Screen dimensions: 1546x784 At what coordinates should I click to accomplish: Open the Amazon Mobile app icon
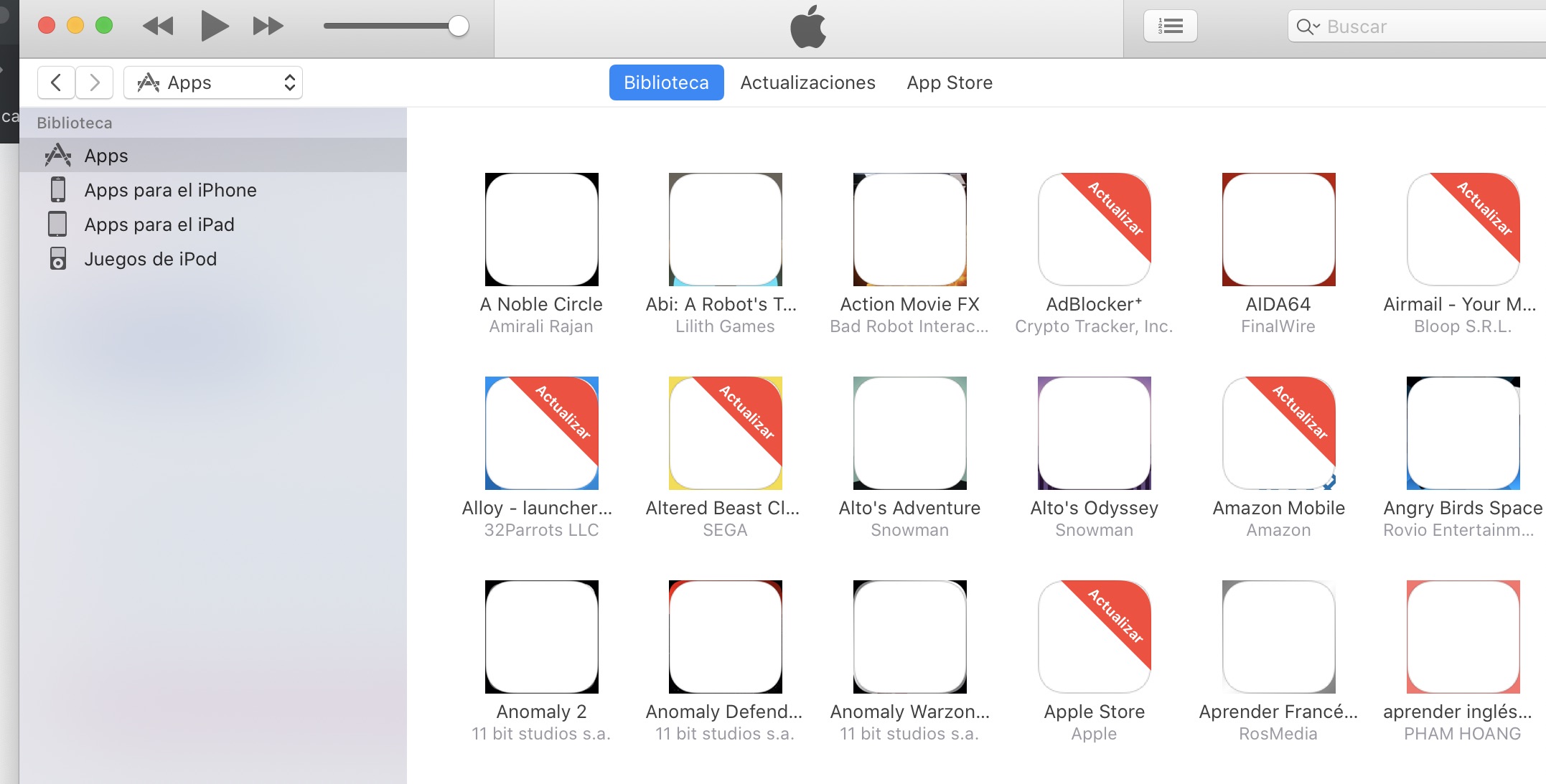[1278, 433]
